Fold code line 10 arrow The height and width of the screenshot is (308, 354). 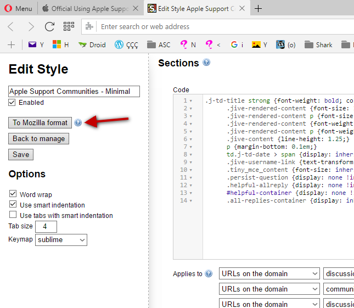(x=191, y=170)
